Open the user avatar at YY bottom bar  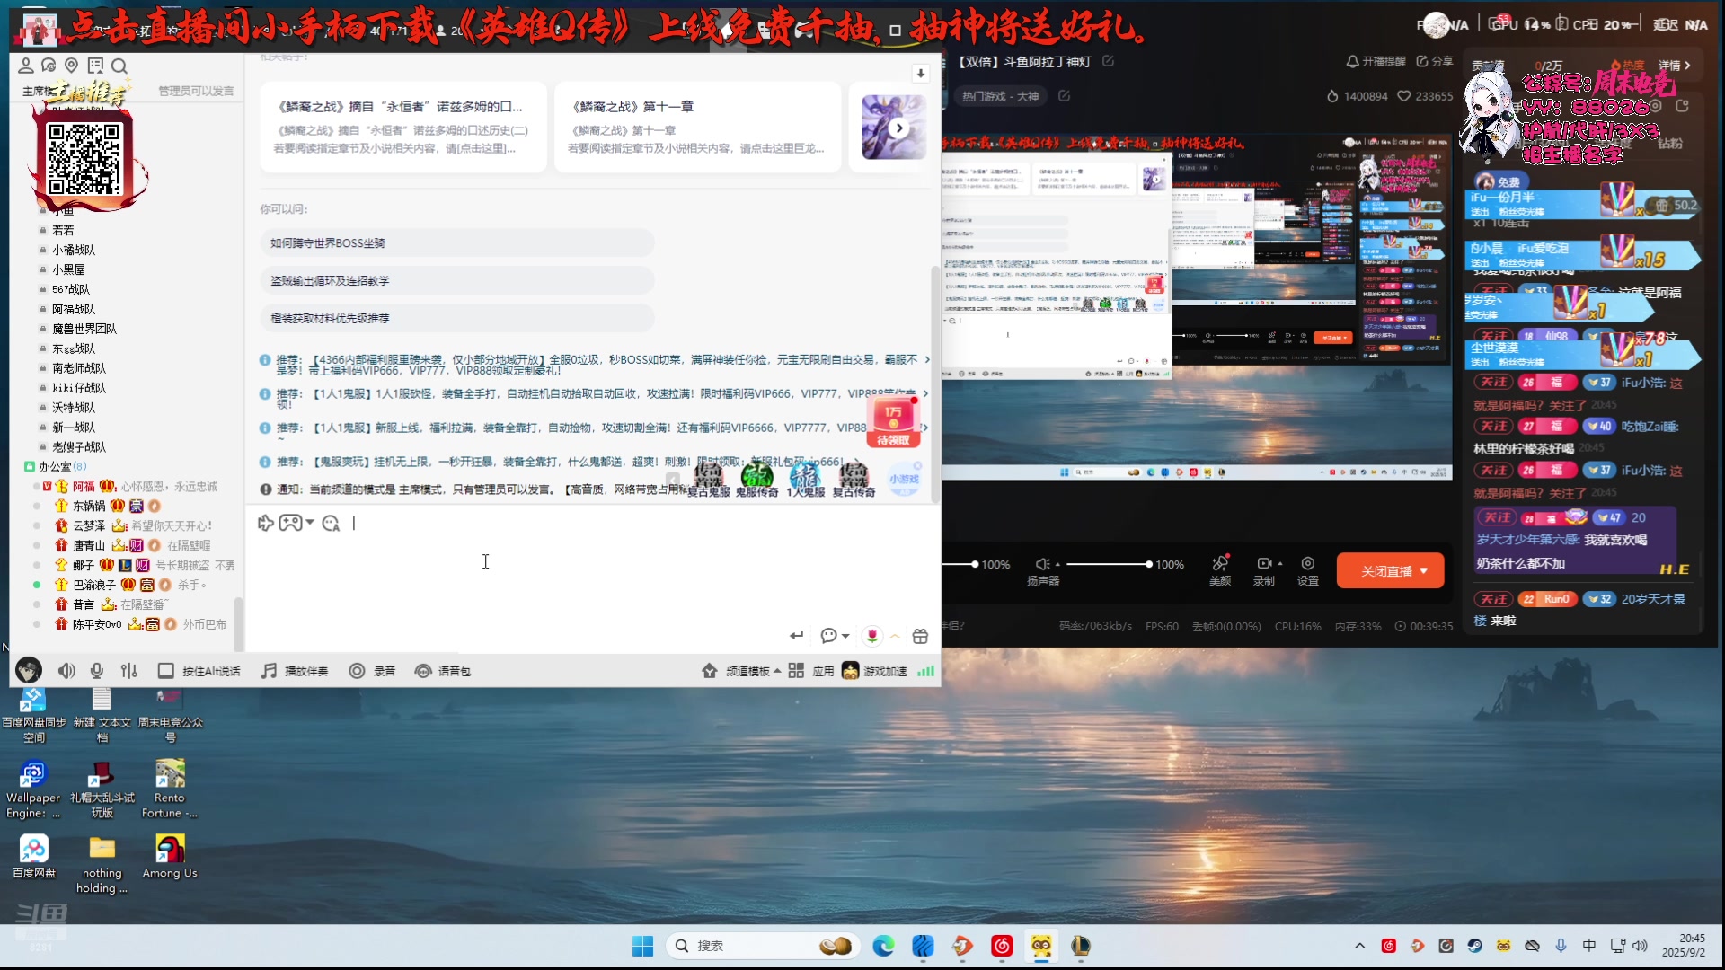click(x=29, y=670)
